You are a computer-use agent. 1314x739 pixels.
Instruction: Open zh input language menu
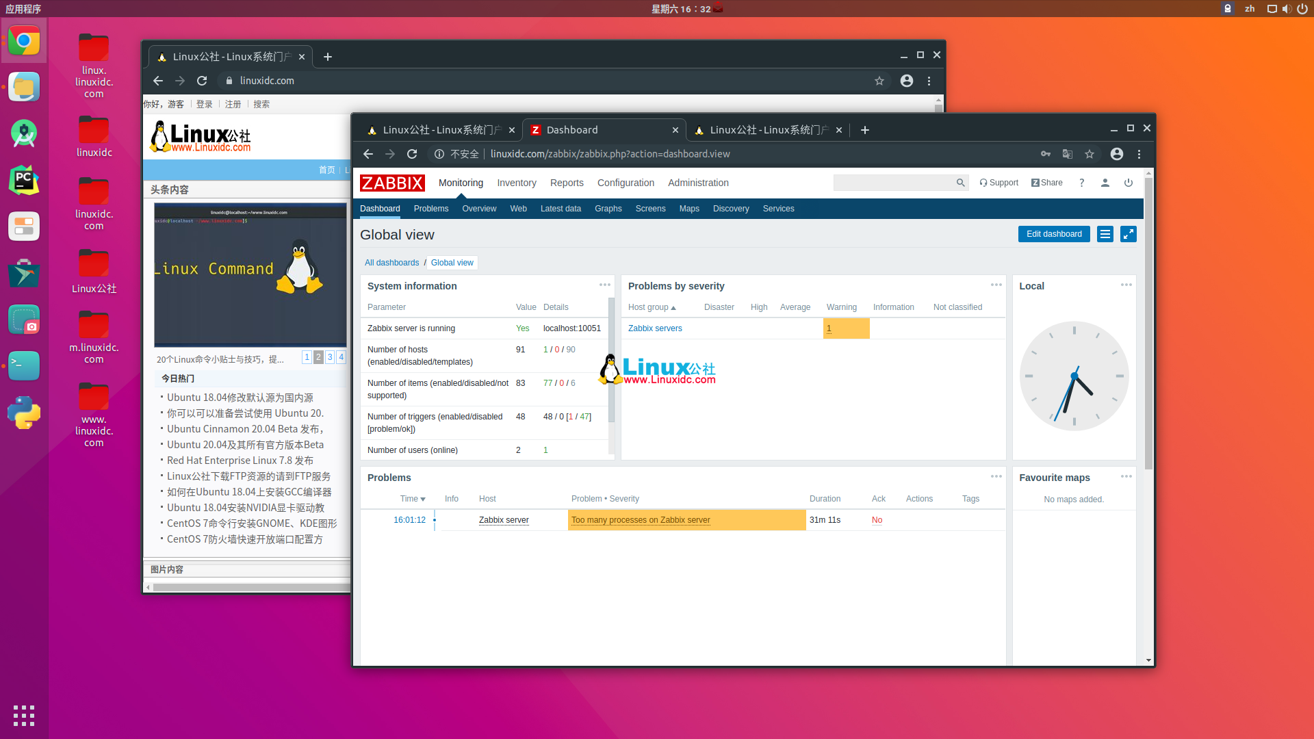pyautogui.click(x=1250, y=9)
